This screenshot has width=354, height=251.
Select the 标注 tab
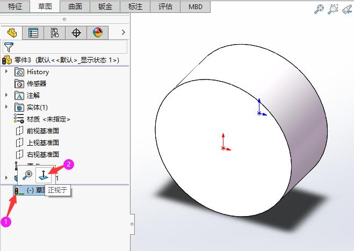click(x=135, y=6)
